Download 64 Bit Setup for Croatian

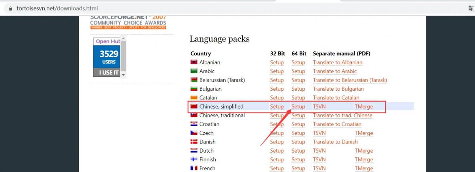[x=298, y=124]
